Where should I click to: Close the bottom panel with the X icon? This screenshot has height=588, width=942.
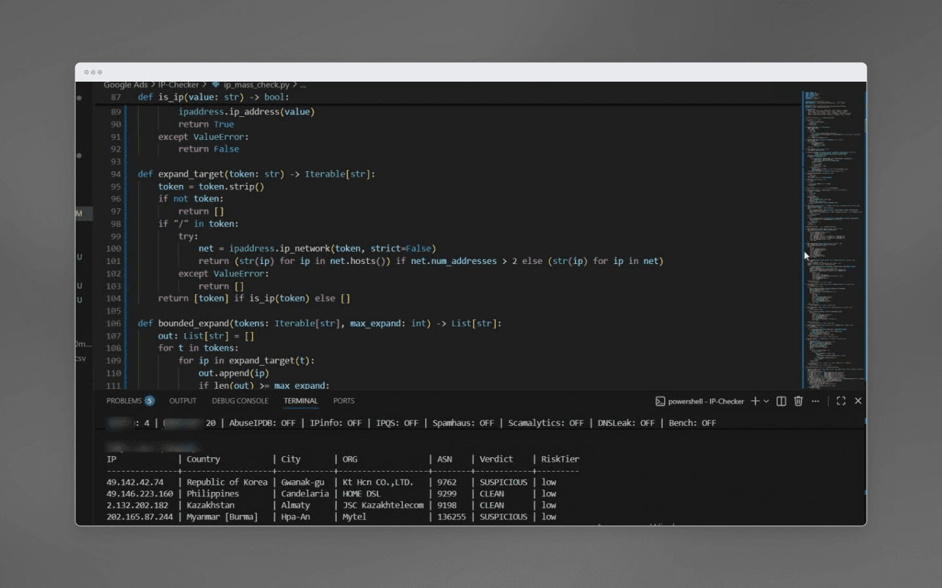[858, 400]
